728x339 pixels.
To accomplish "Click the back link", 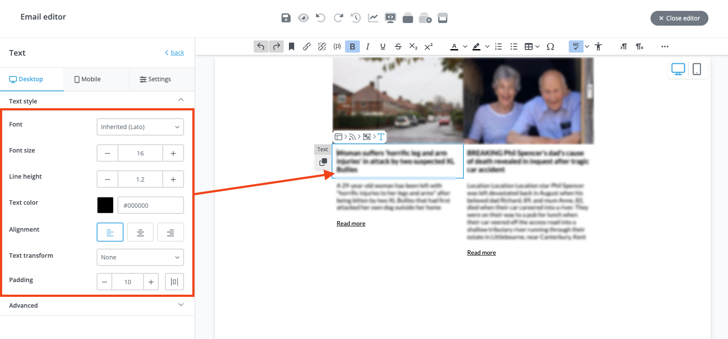I will (177, 53).
